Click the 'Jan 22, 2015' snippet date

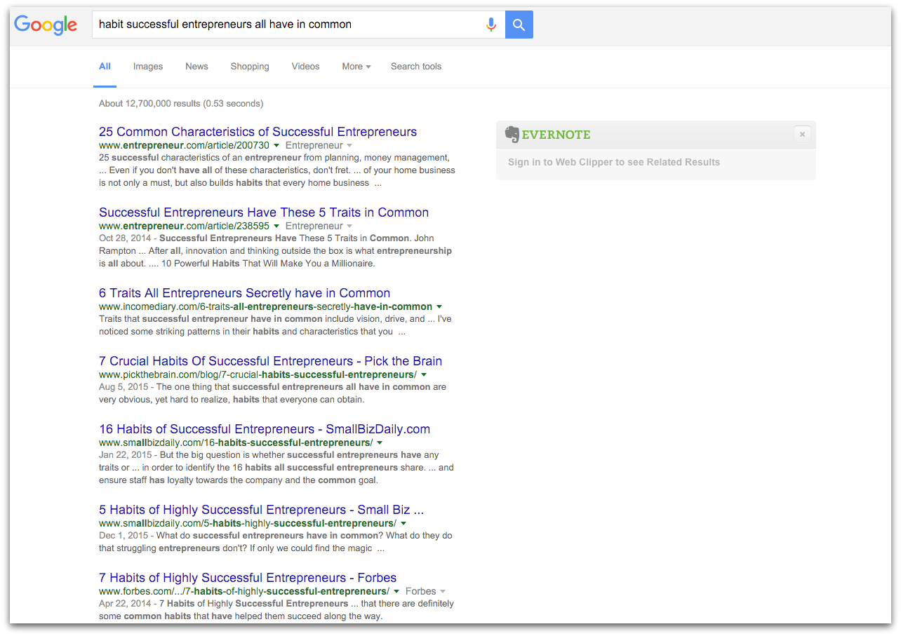[124, 455]
